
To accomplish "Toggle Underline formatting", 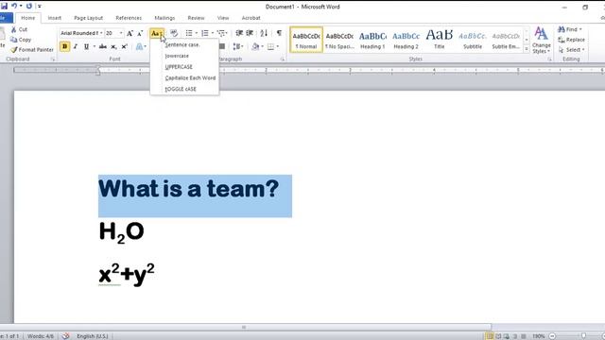I will (86, 46).
